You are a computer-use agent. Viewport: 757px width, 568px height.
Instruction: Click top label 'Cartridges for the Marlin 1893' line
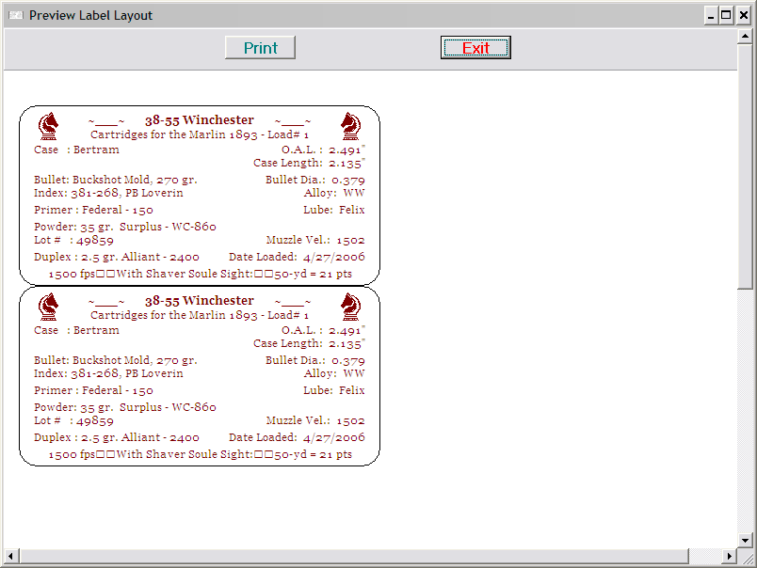click(200, 134)
